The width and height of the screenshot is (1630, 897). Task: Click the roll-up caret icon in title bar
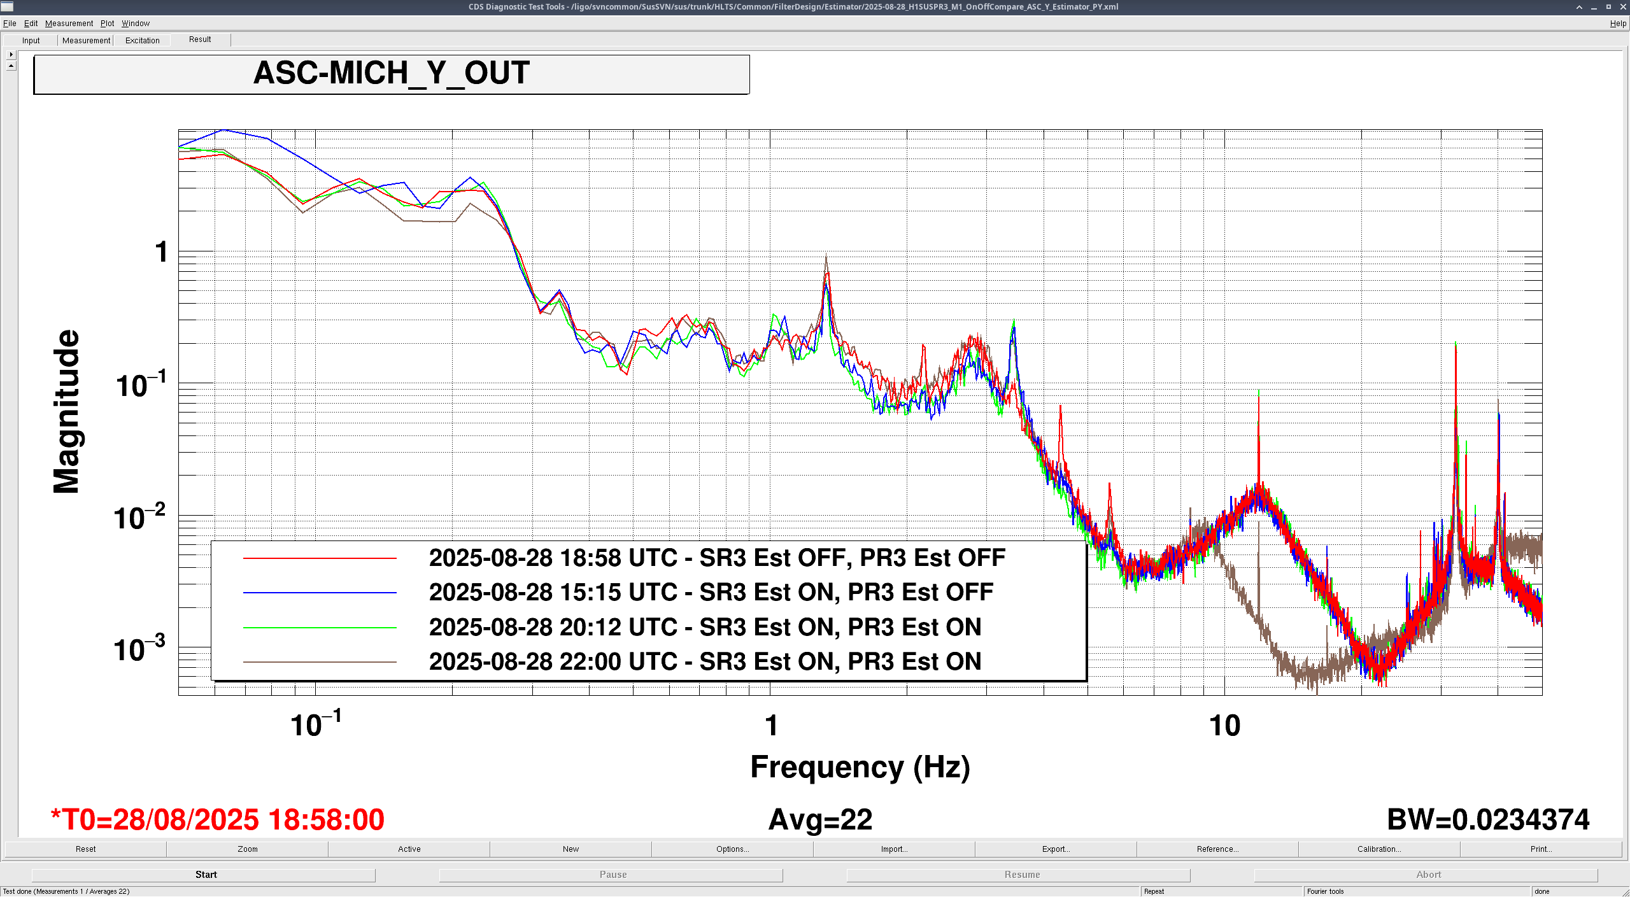tap(1579, 7)
